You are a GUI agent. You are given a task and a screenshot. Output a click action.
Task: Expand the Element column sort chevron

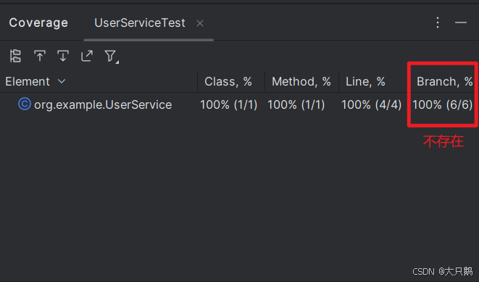click(x=62, y=81)
